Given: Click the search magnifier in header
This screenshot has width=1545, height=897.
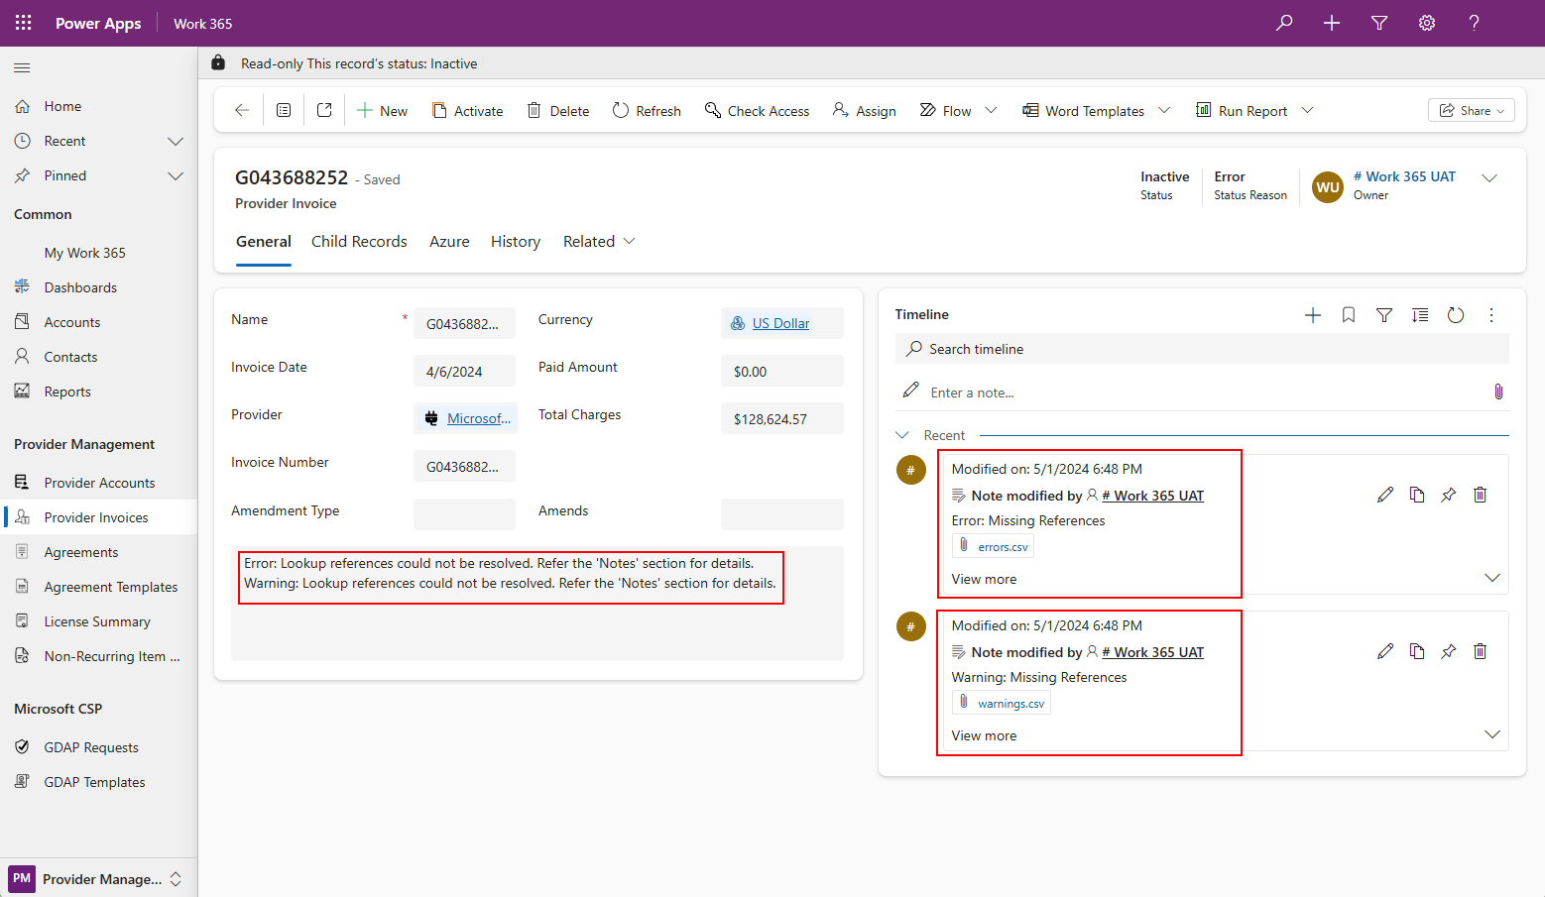Looking at the screenshot, I should 1284,23.
